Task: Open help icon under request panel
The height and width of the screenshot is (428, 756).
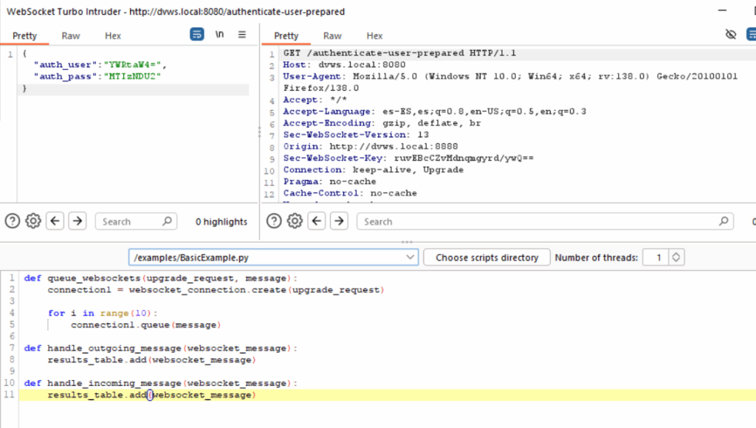Action: (x=274, y=221)
